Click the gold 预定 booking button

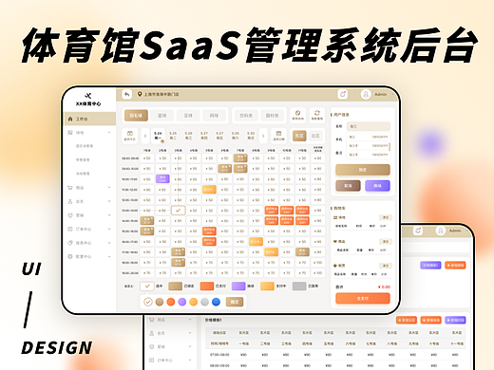click(363, 170)
